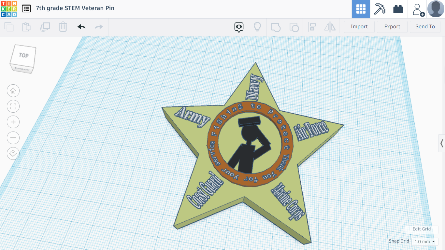Select the Marine Corps text on the star
Viewport: 445px width, 250px height.
click(288, 201)
